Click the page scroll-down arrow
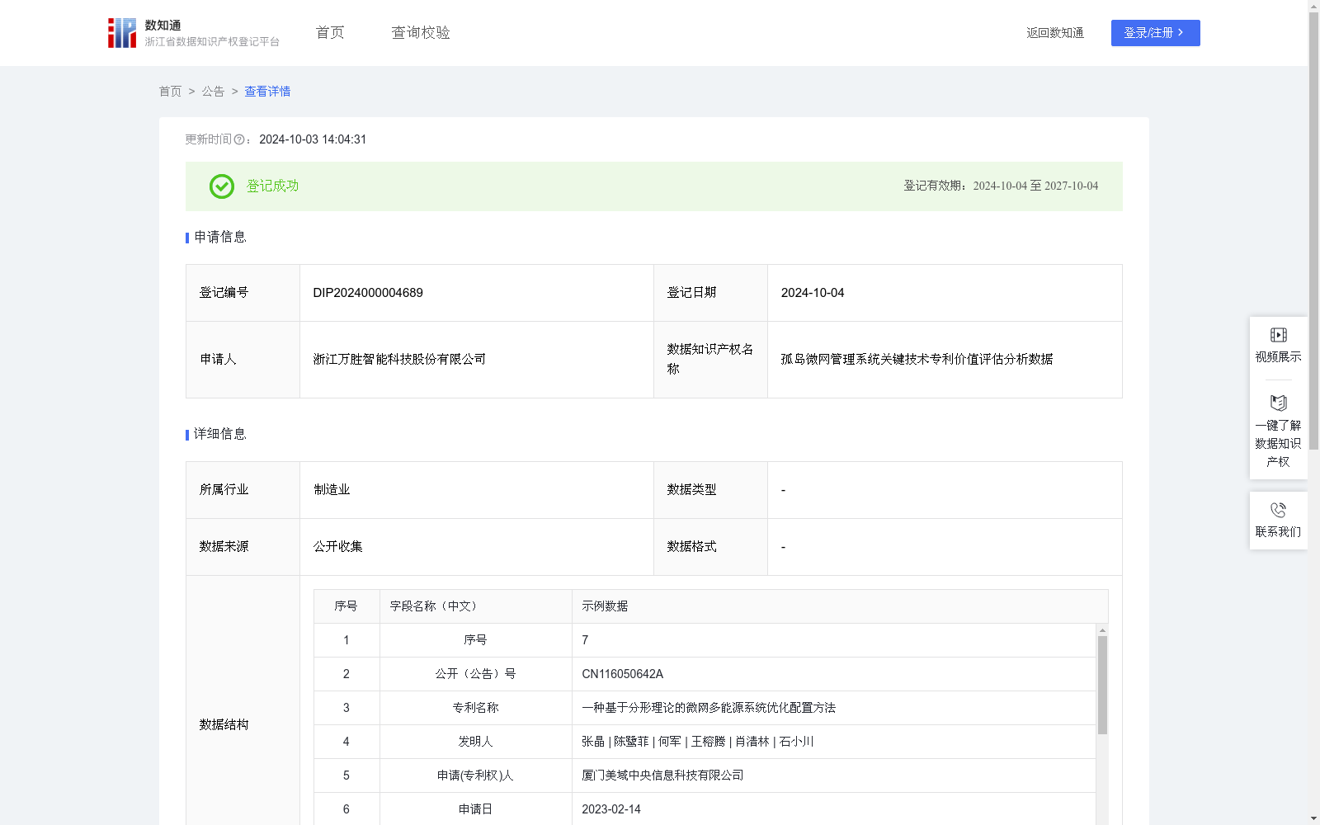Viewport: 1320px width, 825px height. point(1313,818)
